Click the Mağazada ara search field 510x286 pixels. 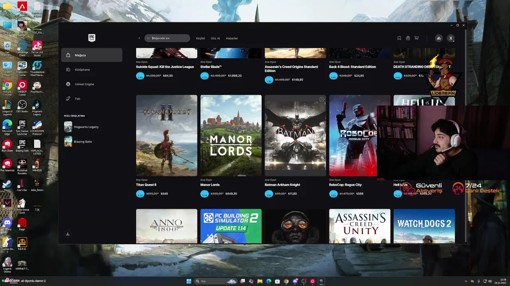(167, 38)
